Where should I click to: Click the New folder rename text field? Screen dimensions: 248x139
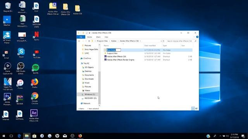coord(114,50)
